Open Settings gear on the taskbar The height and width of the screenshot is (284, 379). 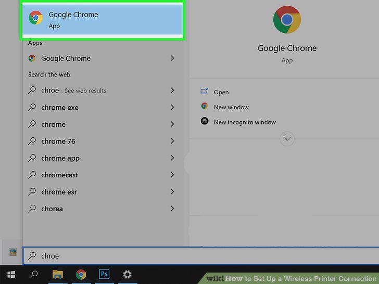tap(127, 275)
